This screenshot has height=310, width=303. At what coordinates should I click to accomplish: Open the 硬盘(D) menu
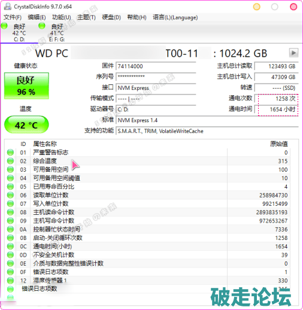coord(111,17)
